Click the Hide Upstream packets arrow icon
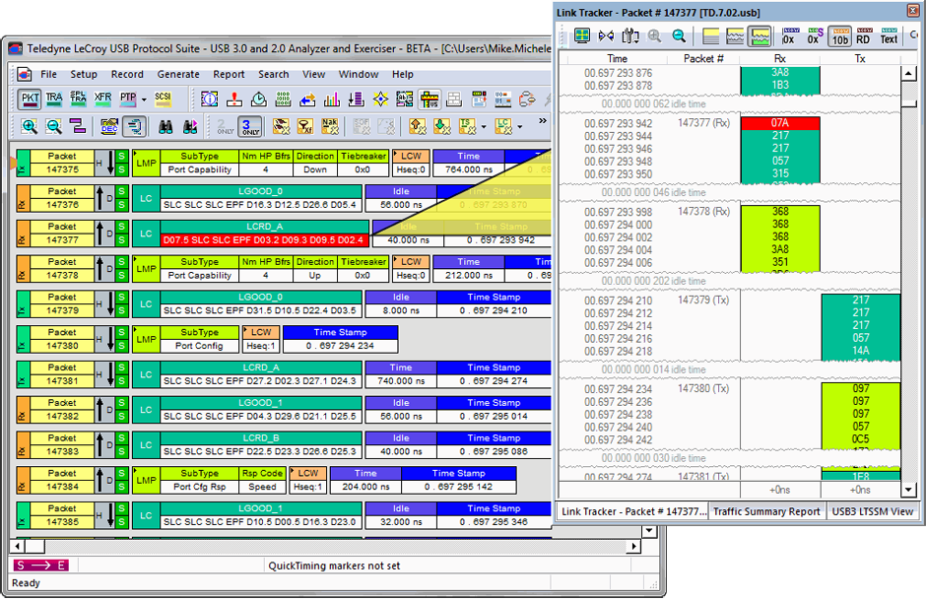Image resolution: width=926 pixels, height=600 pixels. (417, 126)
